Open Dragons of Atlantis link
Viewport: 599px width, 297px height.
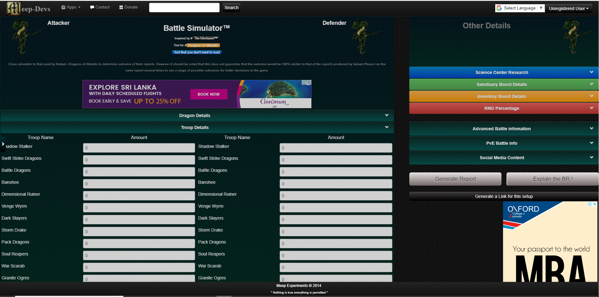pos(203,45)
